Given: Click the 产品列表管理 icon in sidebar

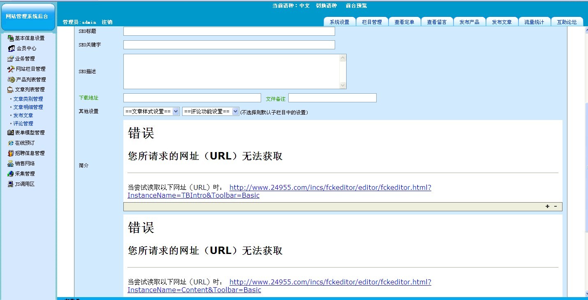Looking at the screenshot, I should click(11, 80).
